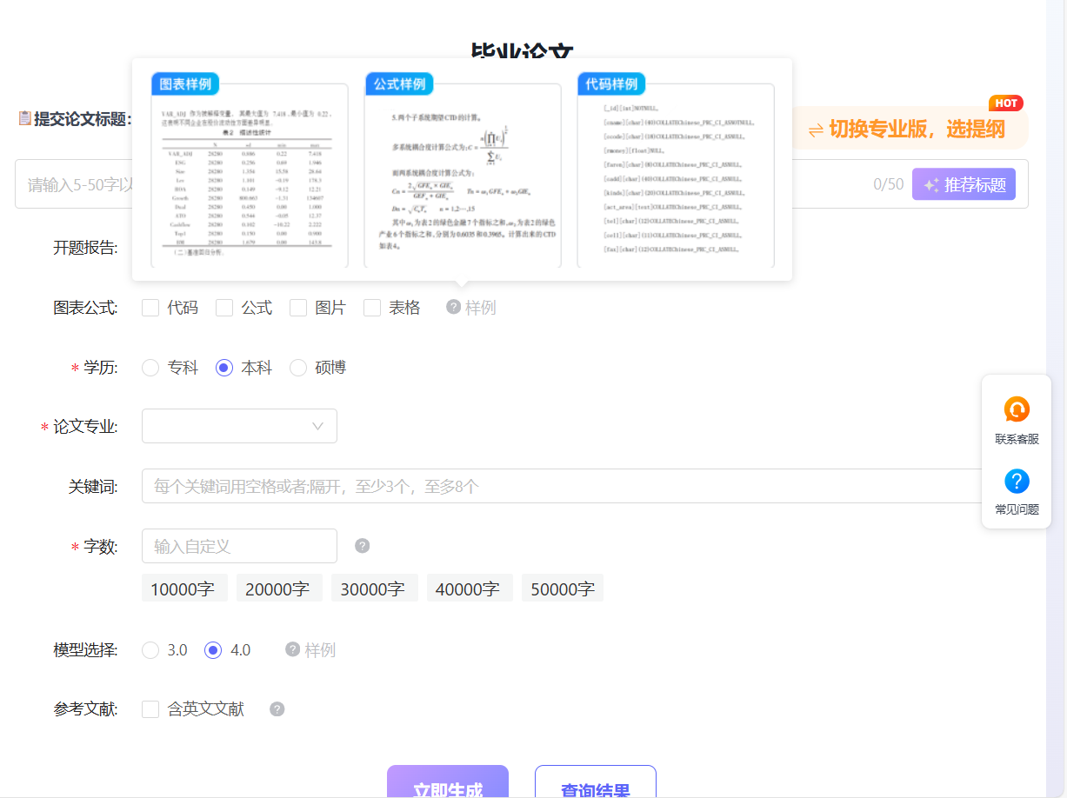Open the 常见问题 FAQ icon
This screenshot has height=798, width=1067.
pyautogui.click(x=1016, y=482)
